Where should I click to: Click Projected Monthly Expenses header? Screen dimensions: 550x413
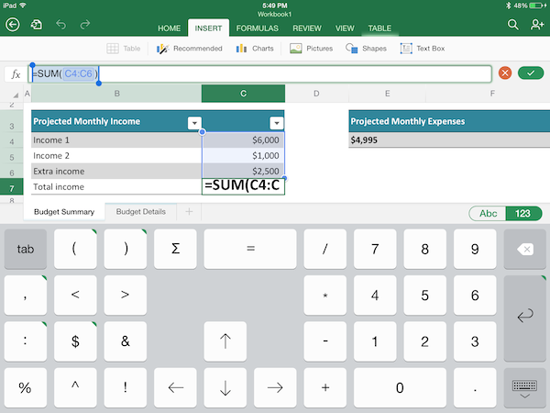[x=449, y=121]
